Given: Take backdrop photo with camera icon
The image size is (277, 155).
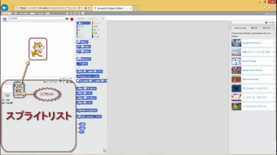Looking at the screenshot, I should pyautogui.click(x=11, y=103).
